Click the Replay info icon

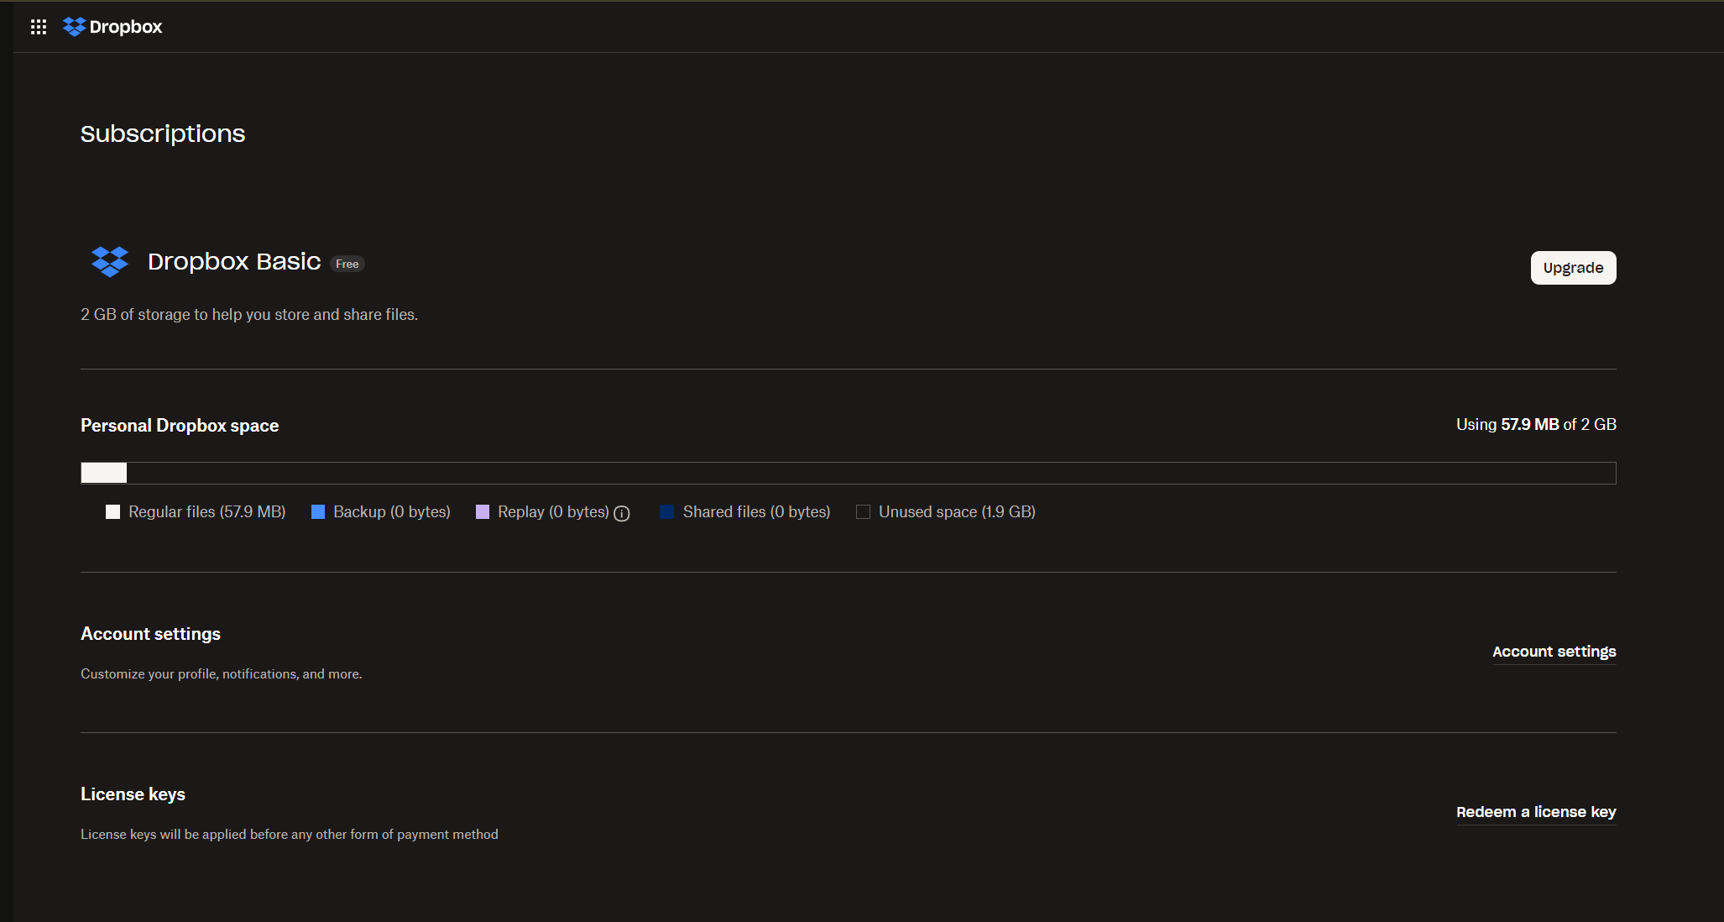pyautogui.click(x=622, y=514)
